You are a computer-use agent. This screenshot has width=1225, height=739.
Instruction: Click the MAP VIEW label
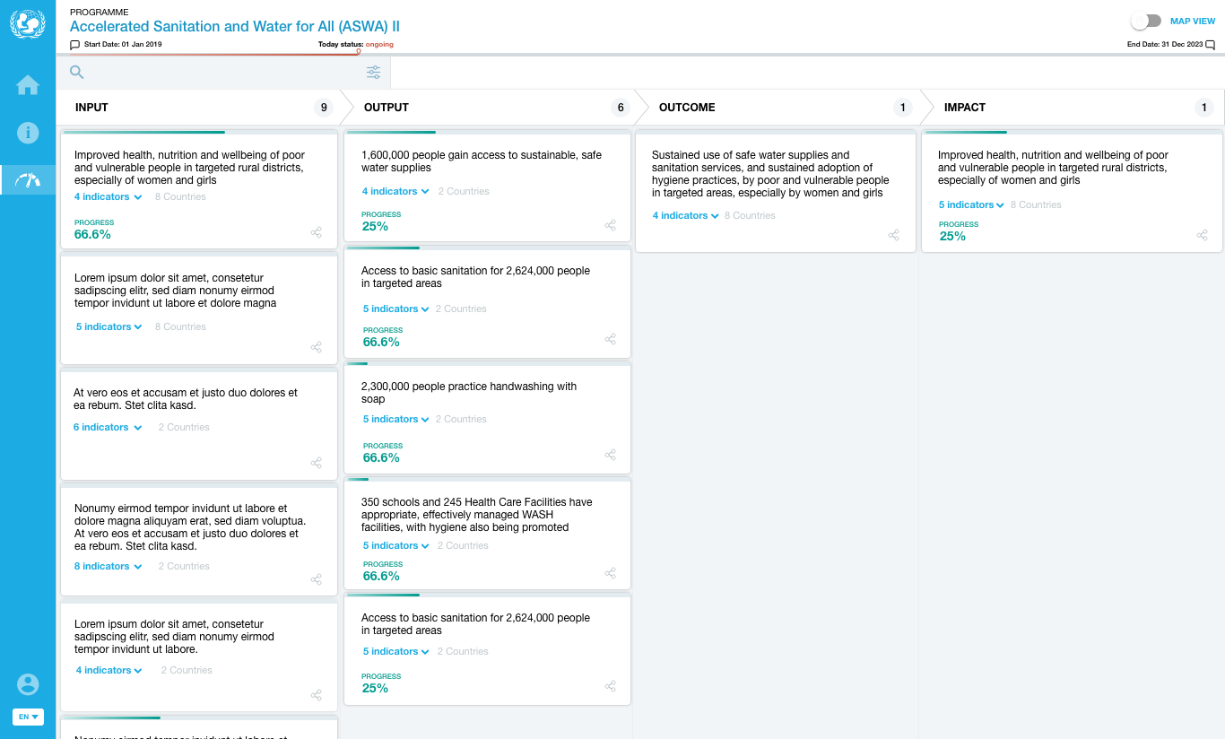click(x=1193, y=21)
